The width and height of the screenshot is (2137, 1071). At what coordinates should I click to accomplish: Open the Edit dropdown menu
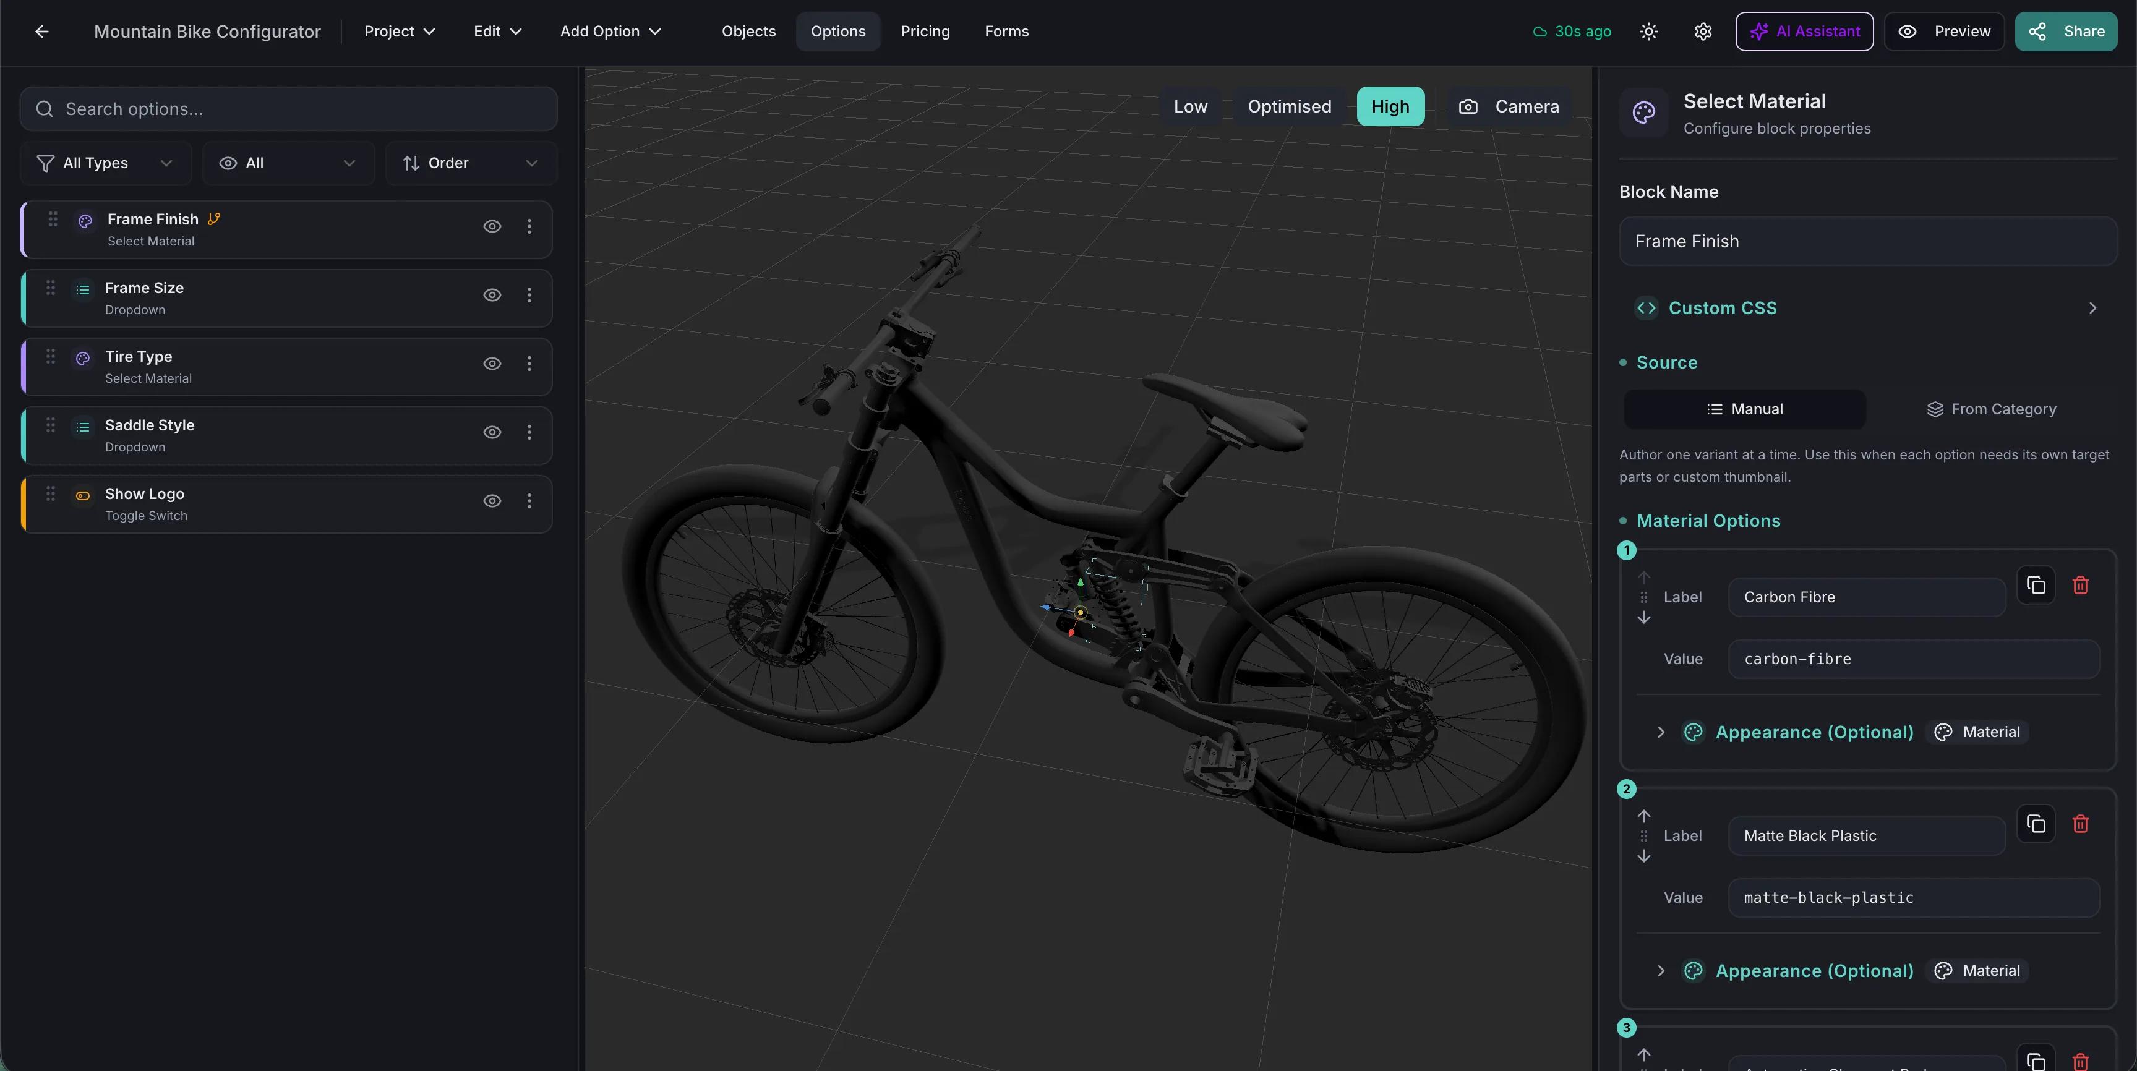click(497, 32)
